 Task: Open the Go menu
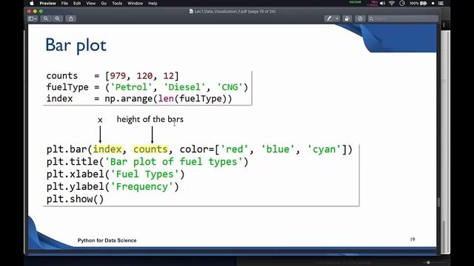click(x=104, y=3)
